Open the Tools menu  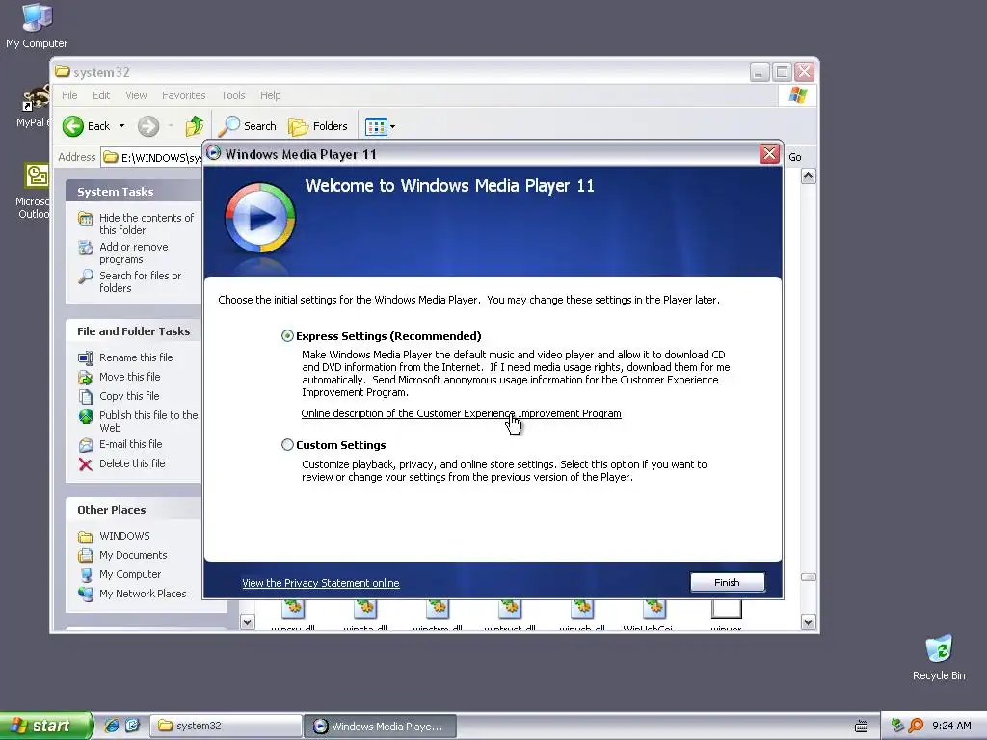(233, 95)
